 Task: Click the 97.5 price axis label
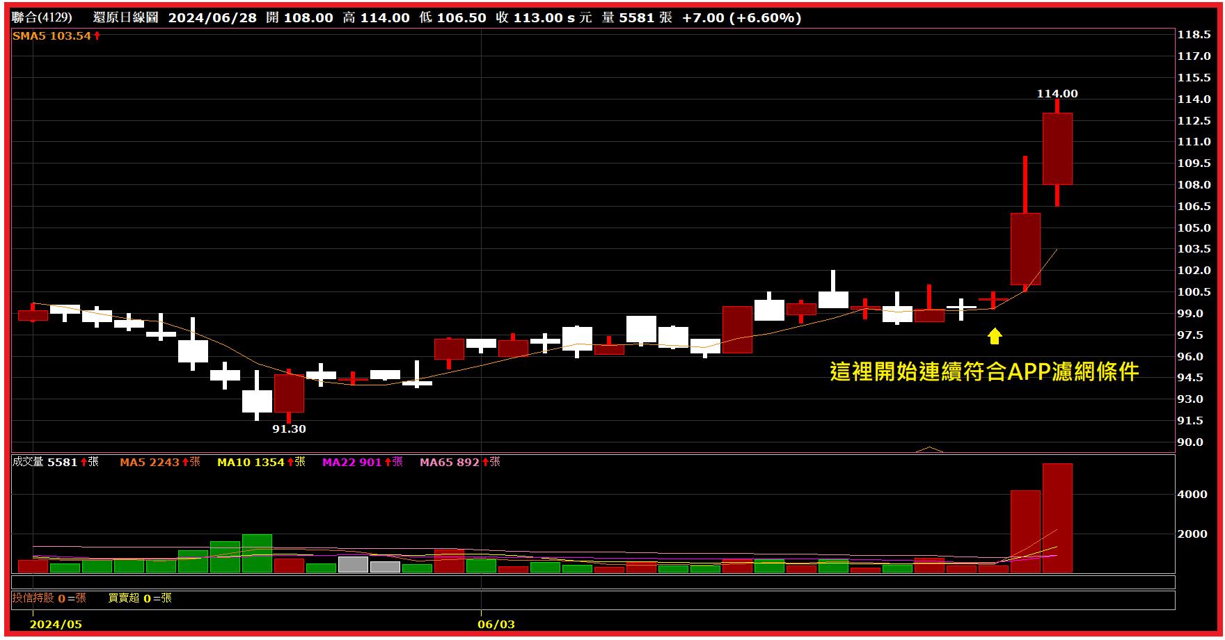click(x=1190, y=335)
